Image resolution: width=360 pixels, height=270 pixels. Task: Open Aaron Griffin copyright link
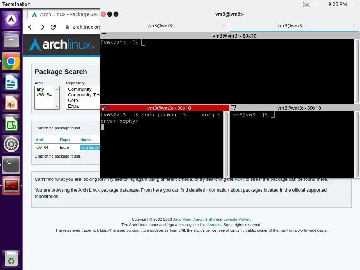204,219
